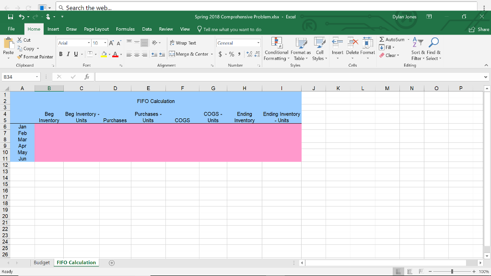Open Find & Select menu
Image resolution: width=491 pixels, height=276 pixels.
pos(433,49)
